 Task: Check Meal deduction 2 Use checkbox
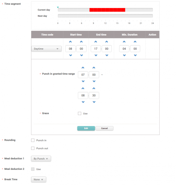click(33, 169)
